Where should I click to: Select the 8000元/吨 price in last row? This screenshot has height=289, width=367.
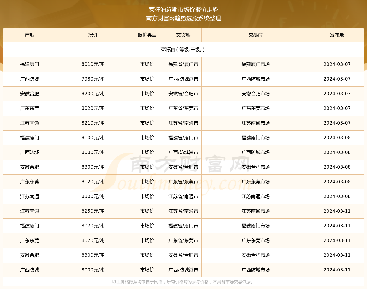click(x=93, y=270)
